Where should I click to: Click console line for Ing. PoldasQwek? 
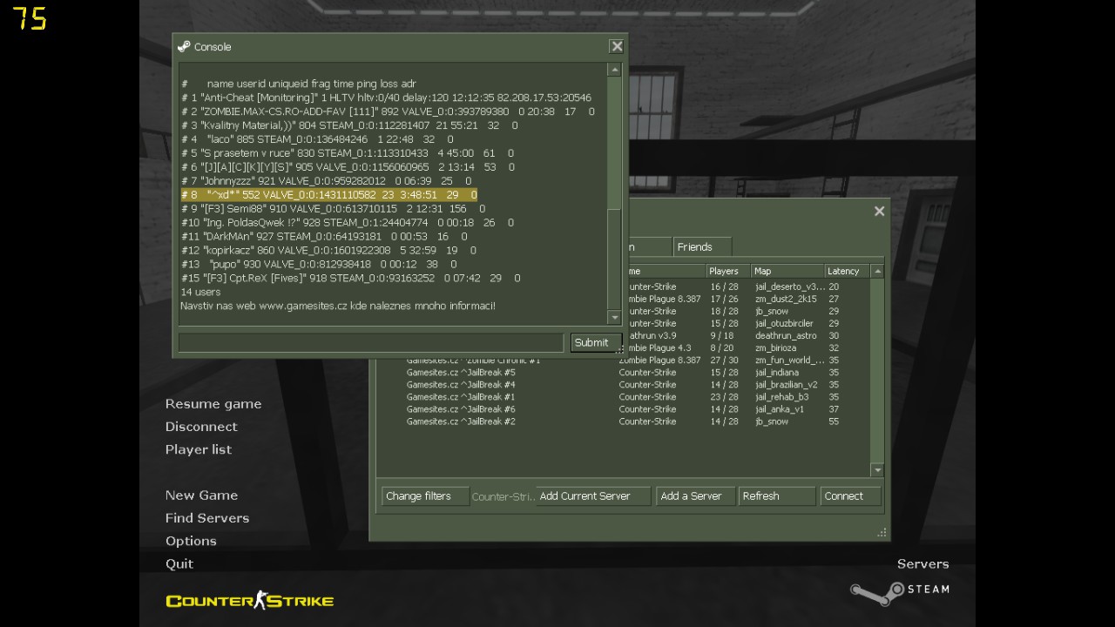click(347, 222)
